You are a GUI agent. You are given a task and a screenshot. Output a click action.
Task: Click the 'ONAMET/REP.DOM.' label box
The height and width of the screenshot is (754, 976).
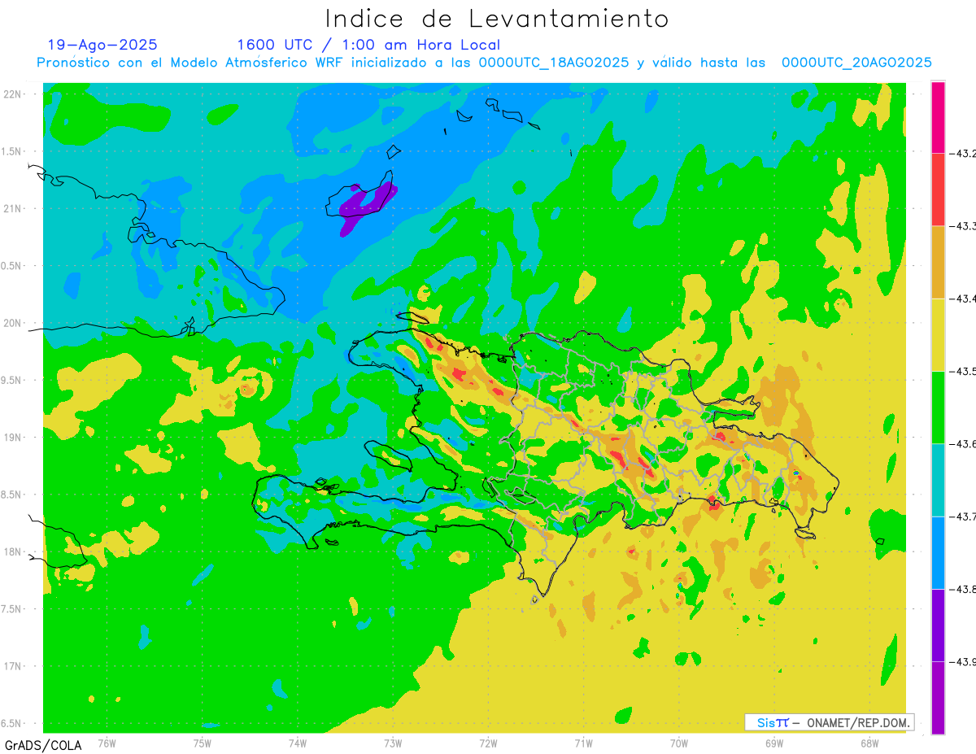(829, 722)
